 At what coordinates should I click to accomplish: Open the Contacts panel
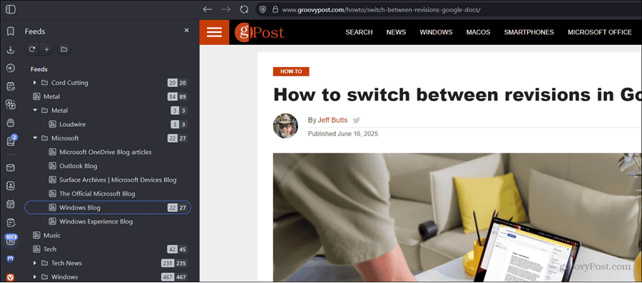point(11,185)
